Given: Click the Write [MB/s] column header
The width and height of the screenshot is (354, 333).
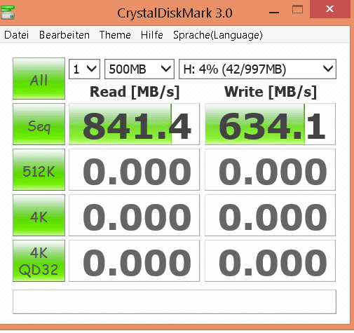Looking at the screenshot, I should click(x=271, y=92).
